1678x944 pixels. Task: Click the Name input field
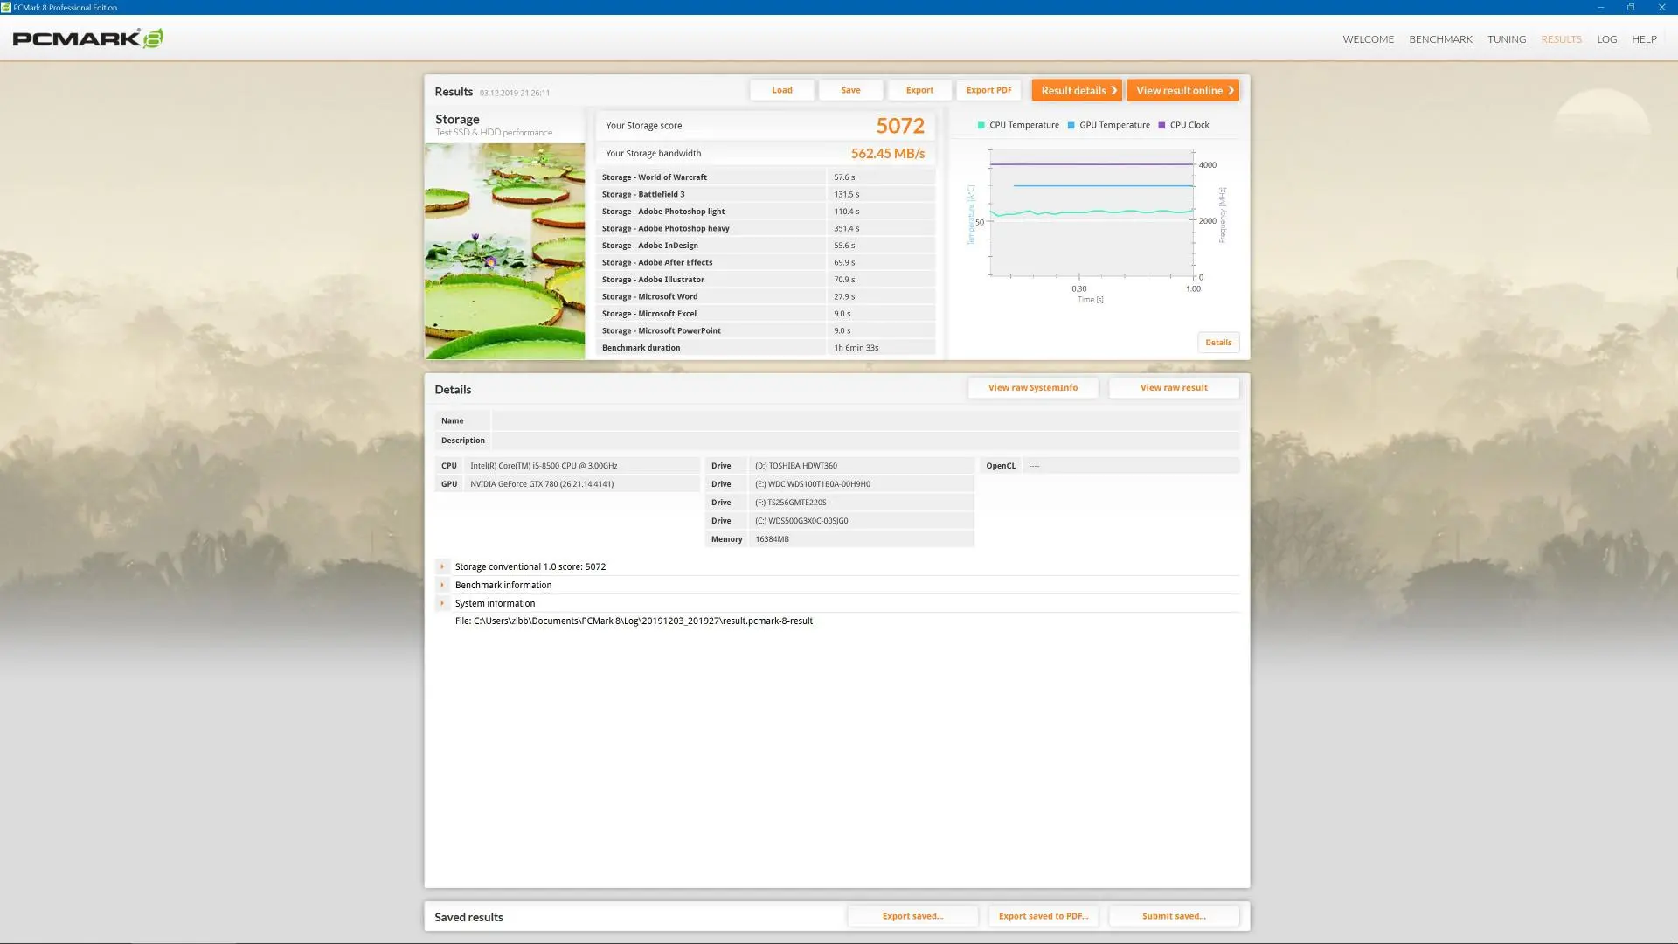point(865,420)
